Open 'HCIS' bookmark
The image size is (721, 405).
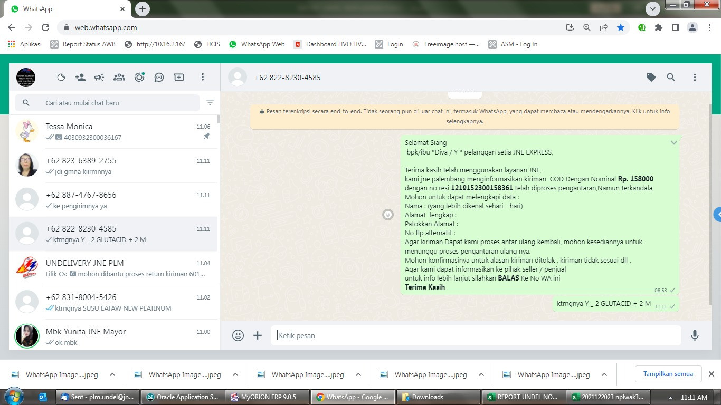click(207, 44)
